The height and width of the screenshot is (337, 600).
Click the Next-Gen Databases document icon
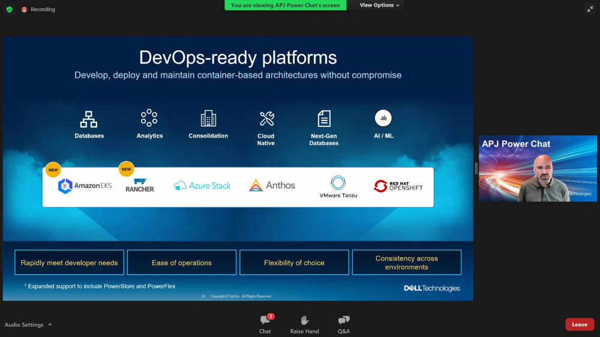click(x=324, y=119)
